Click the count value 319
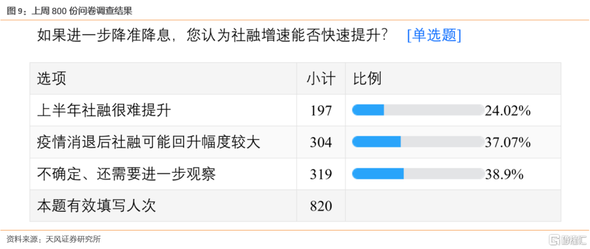590x249 pixels. click(321, 173)
